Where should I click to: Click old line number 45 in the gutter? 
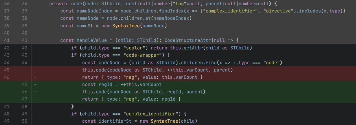point(7,70)
